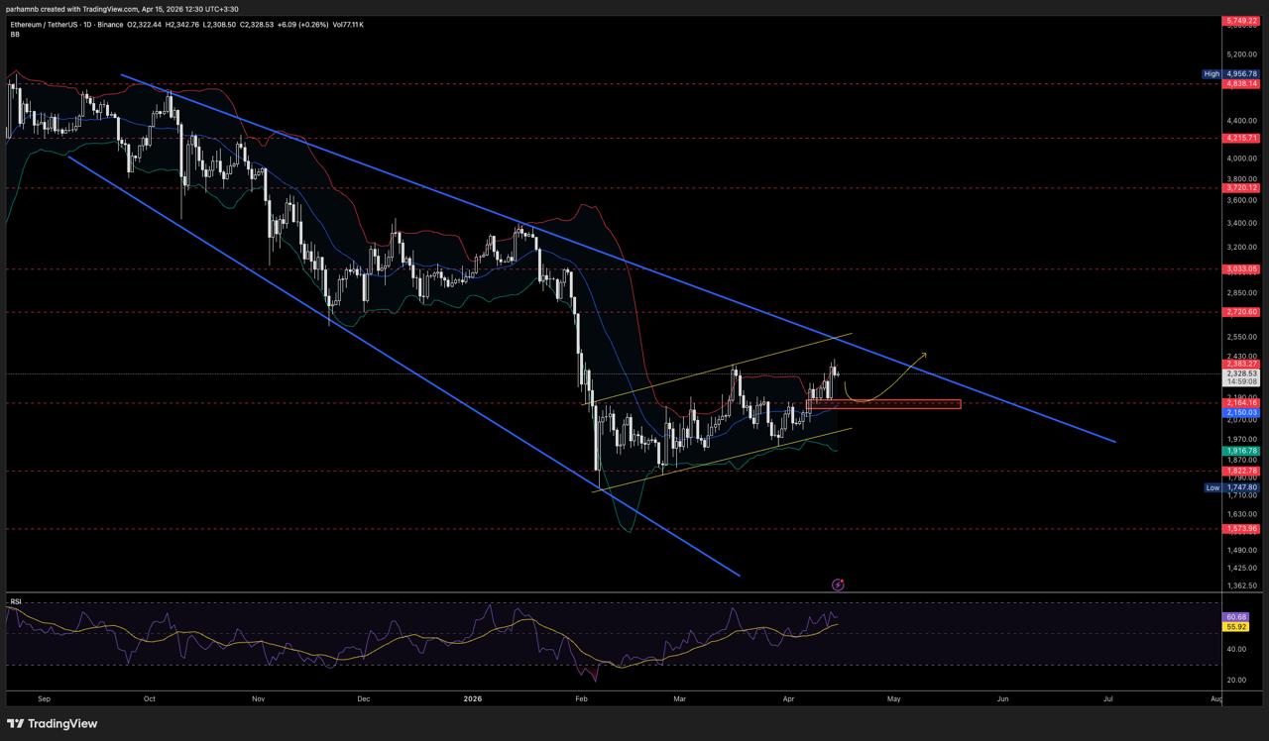The image size is (1269, 741).
Task: Click the 2026 year label on time axis
Action: [x=473, y=698]
